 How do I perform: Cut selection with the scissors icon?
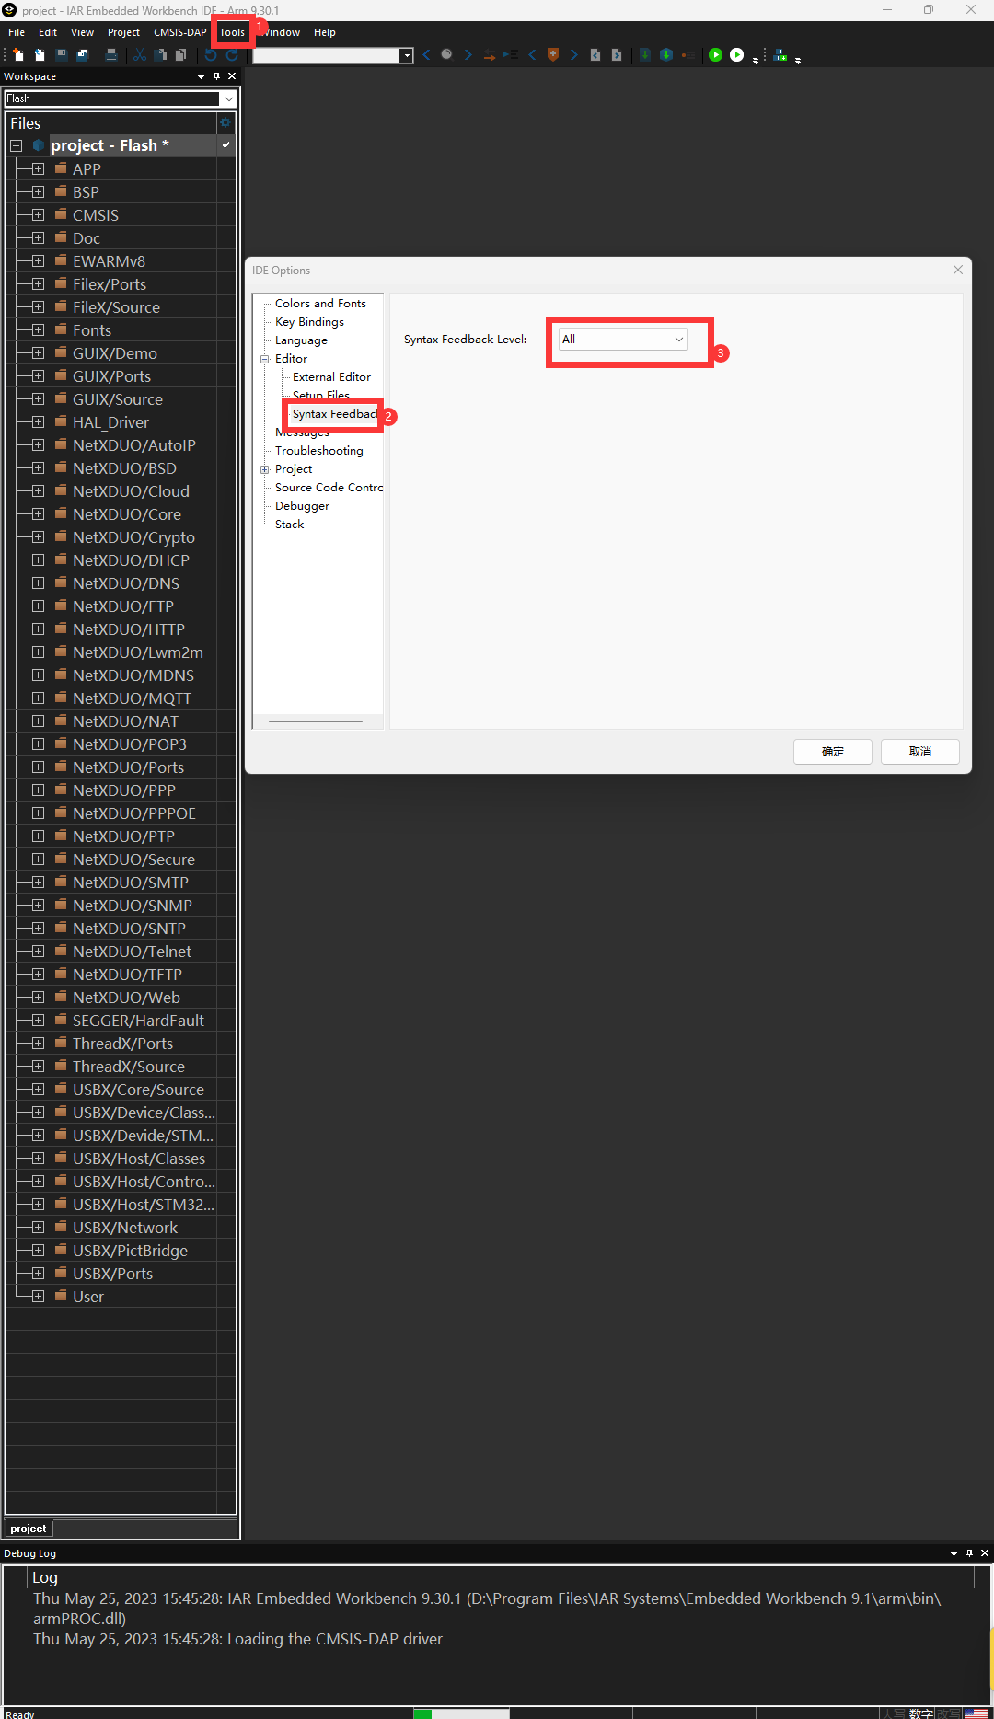tap(140, 55)
